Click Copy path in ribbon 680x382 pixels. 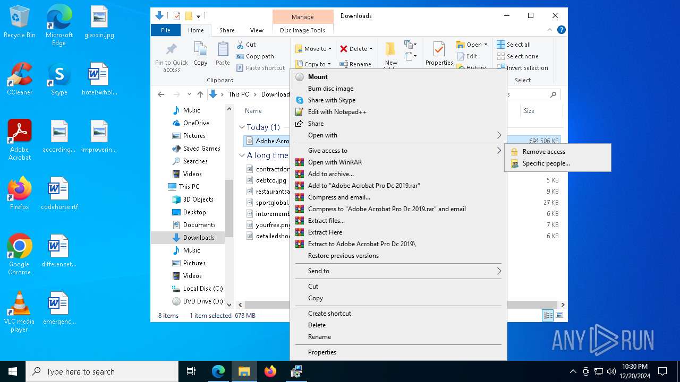click(256, 56)
